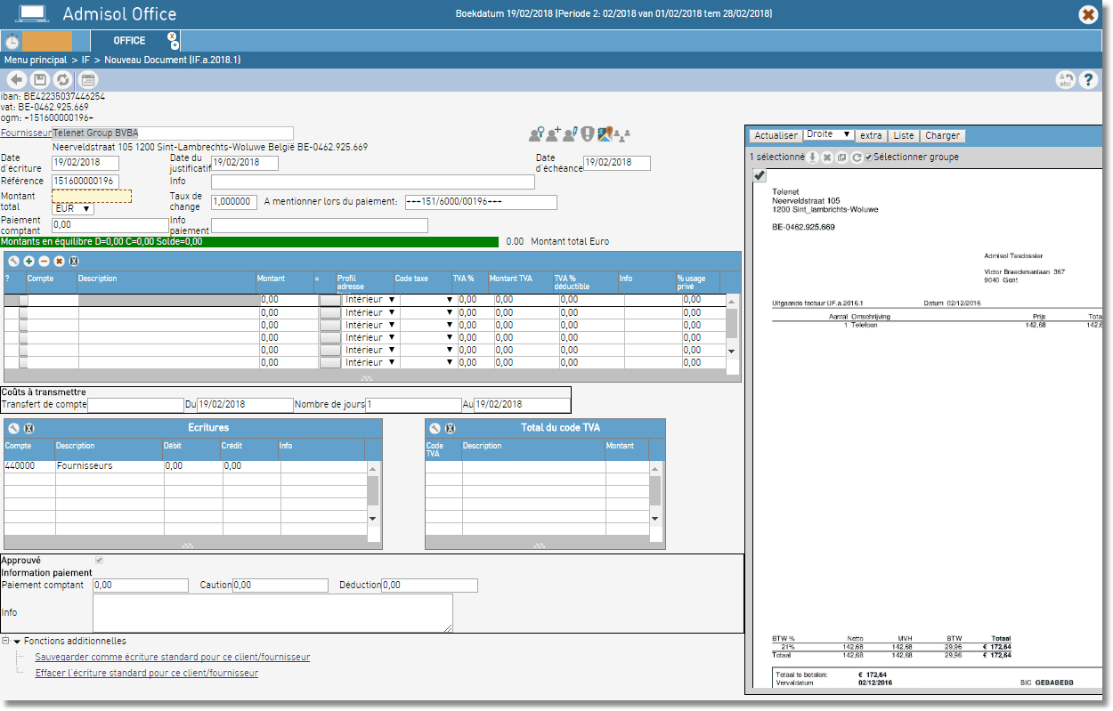Toggle Sélectionner groupe checkbox
Image resolution: width=1113 pixels, height=711 pixels.
click(868, 158)
